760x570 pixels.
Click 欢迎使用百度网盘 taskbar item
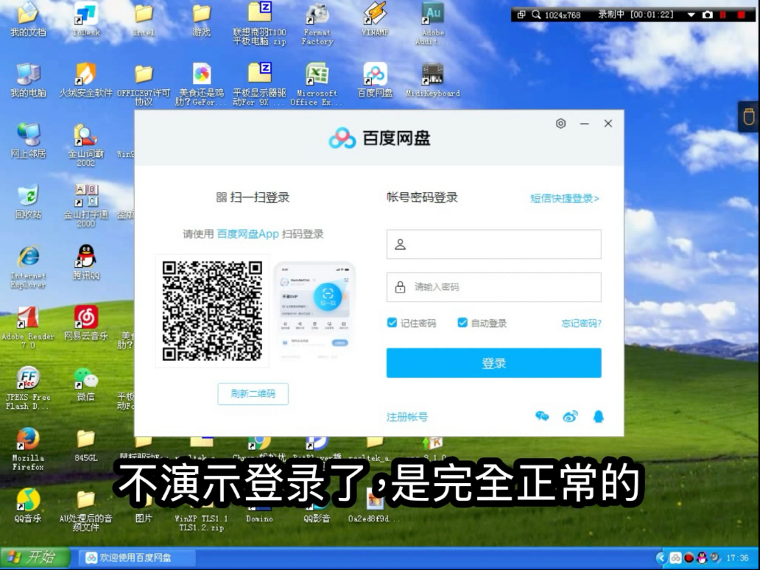pos(137,558)
